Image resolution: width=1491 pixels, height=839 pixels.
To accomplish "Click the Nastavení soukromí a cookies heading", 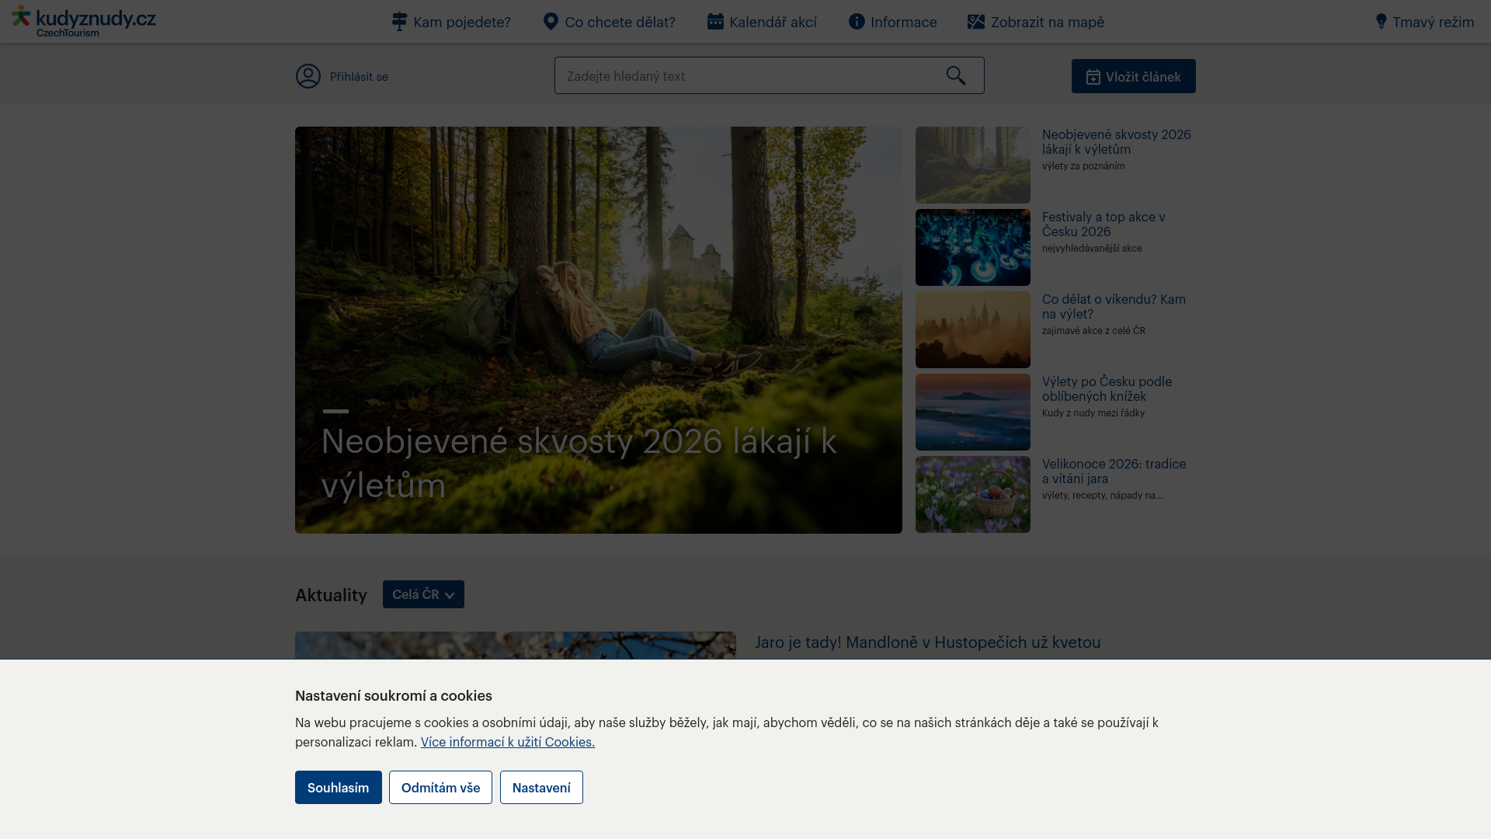I will [394, 696].
